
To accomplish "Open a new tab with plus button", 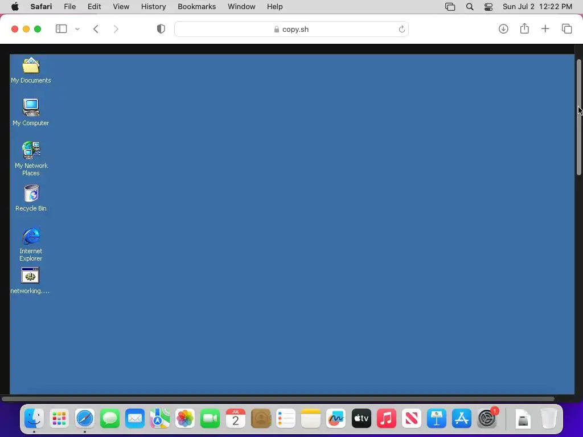I will [x=545, y=28].
